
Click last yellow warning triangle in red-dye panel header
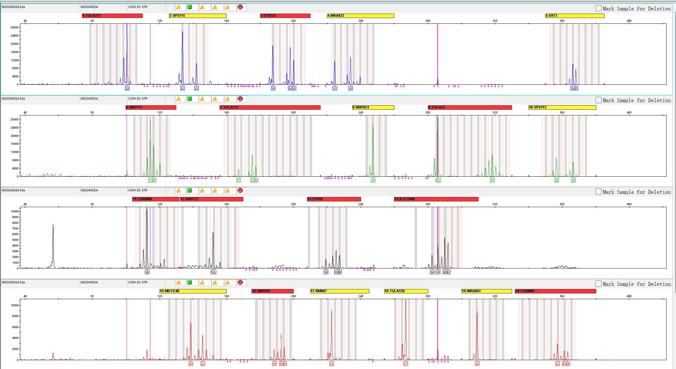coord(228,282)
